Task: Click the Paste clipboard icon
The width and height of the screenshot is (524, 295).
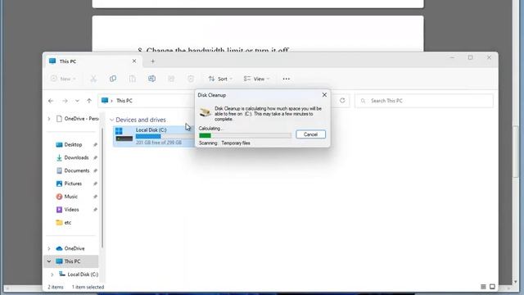Action: 133,79
